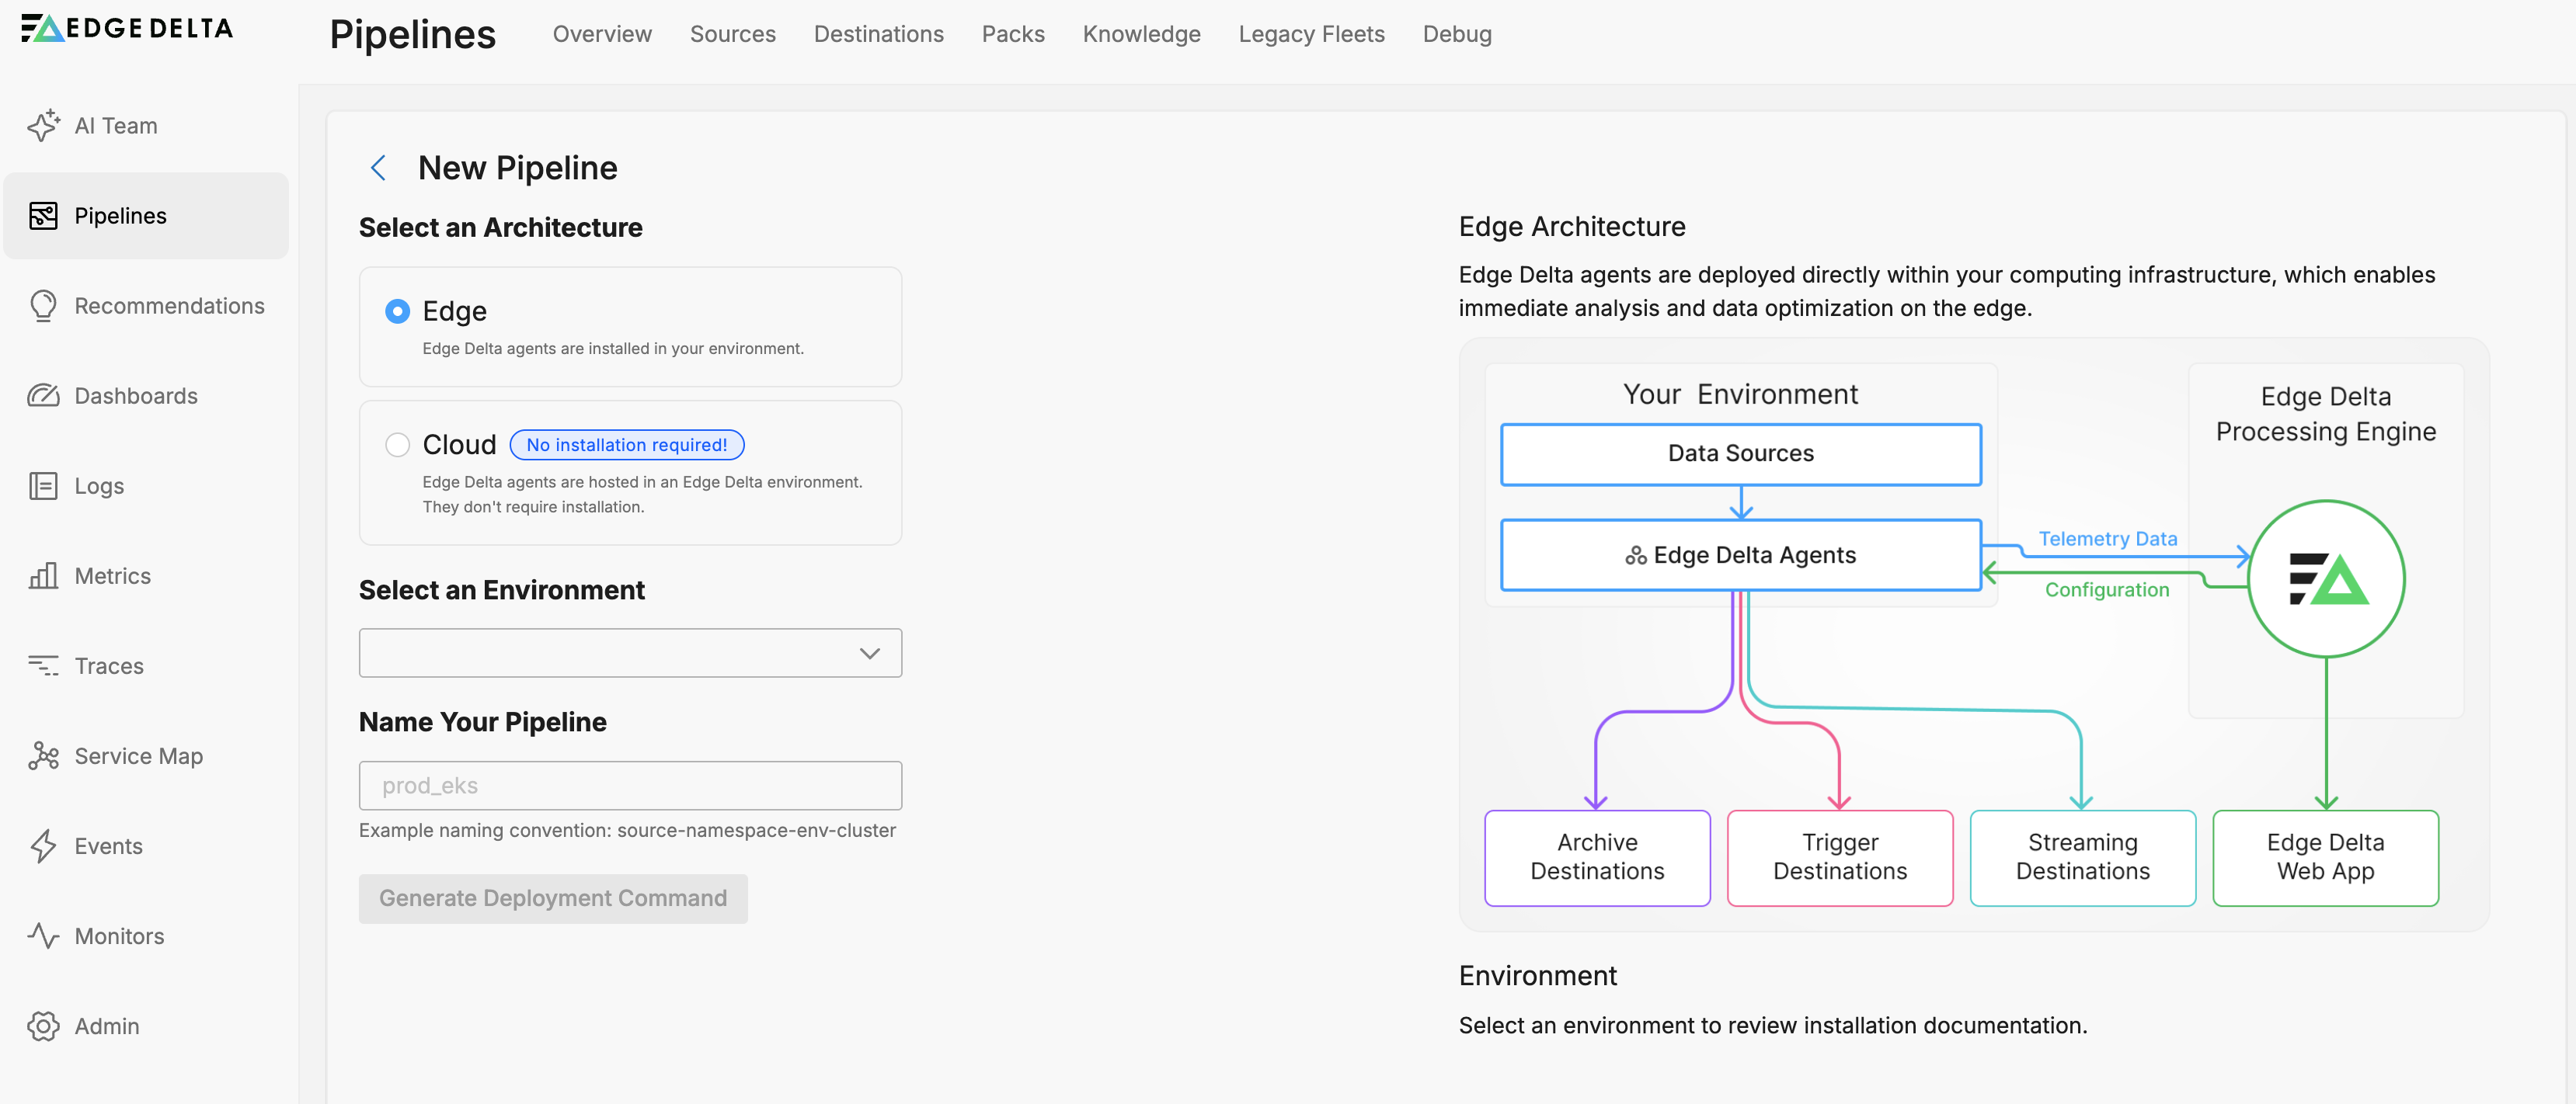Open Monitors from the sidebar
2576x1104 pixels.
pos(119,936)
